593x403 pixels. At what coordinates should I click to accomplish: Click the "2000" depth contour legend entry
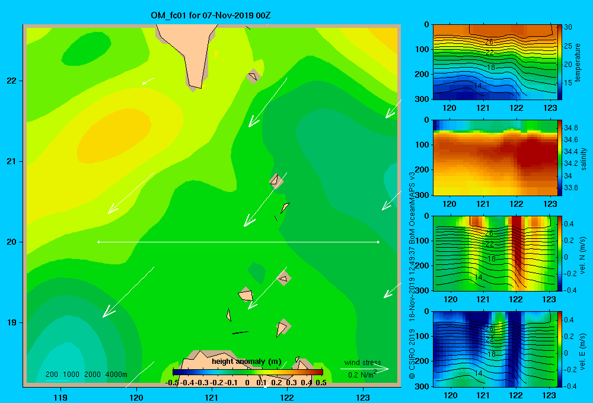(x=93, y=375)
